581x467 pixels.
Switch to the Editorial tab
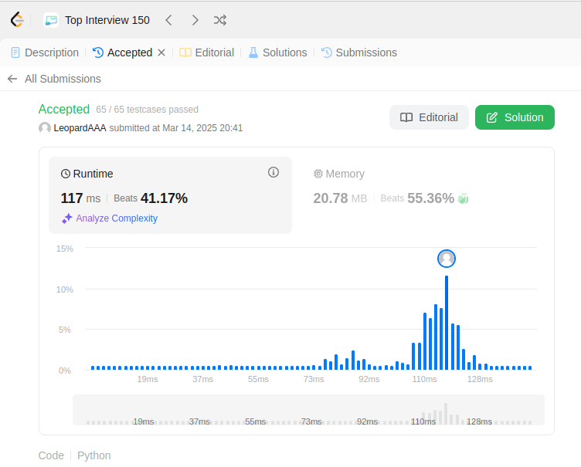click(207, 52)
